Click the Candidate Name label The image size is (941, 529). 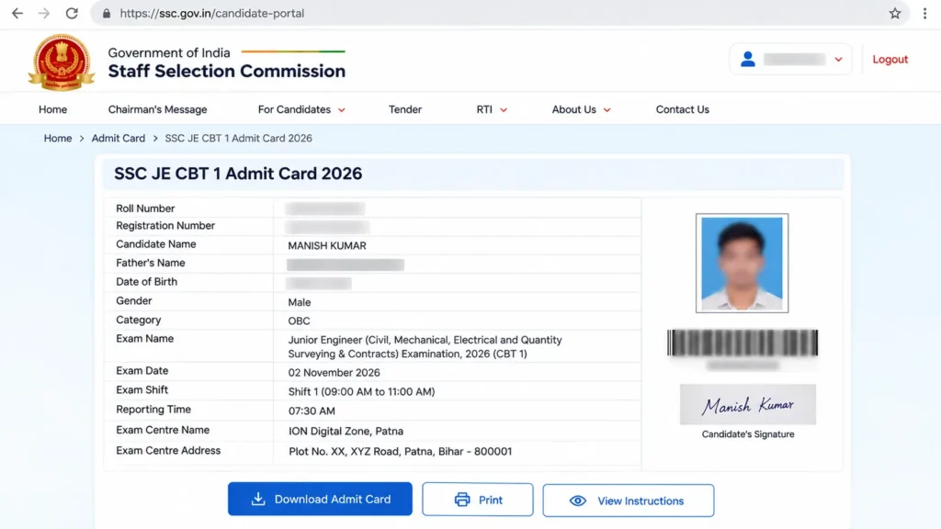(x=156, y=244)
